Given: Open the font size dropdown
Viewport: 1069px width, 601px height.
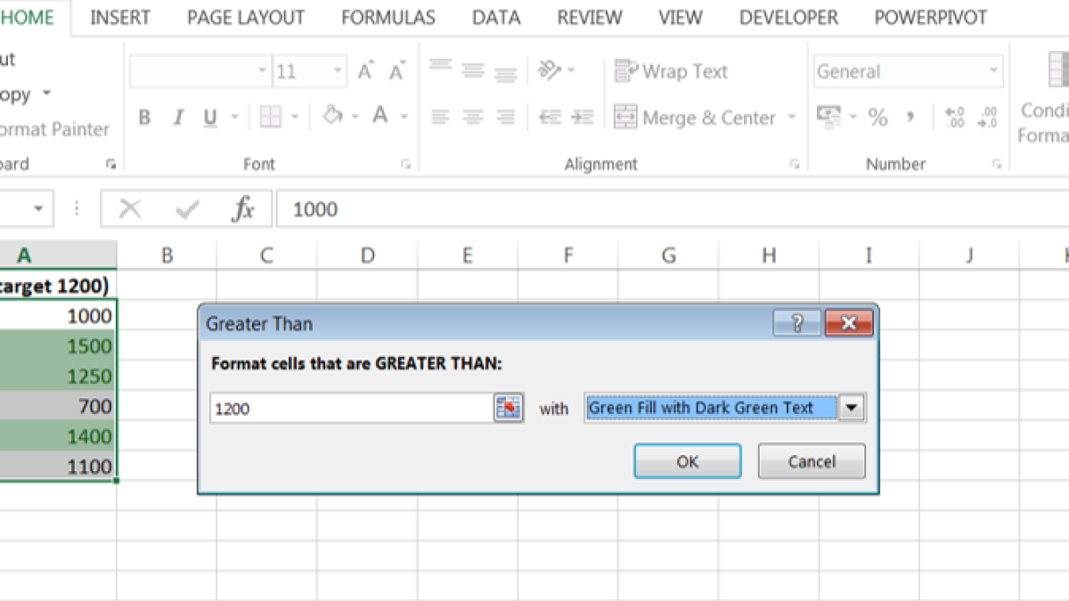Looking at the screenshot, I should [x=338, y=71].
